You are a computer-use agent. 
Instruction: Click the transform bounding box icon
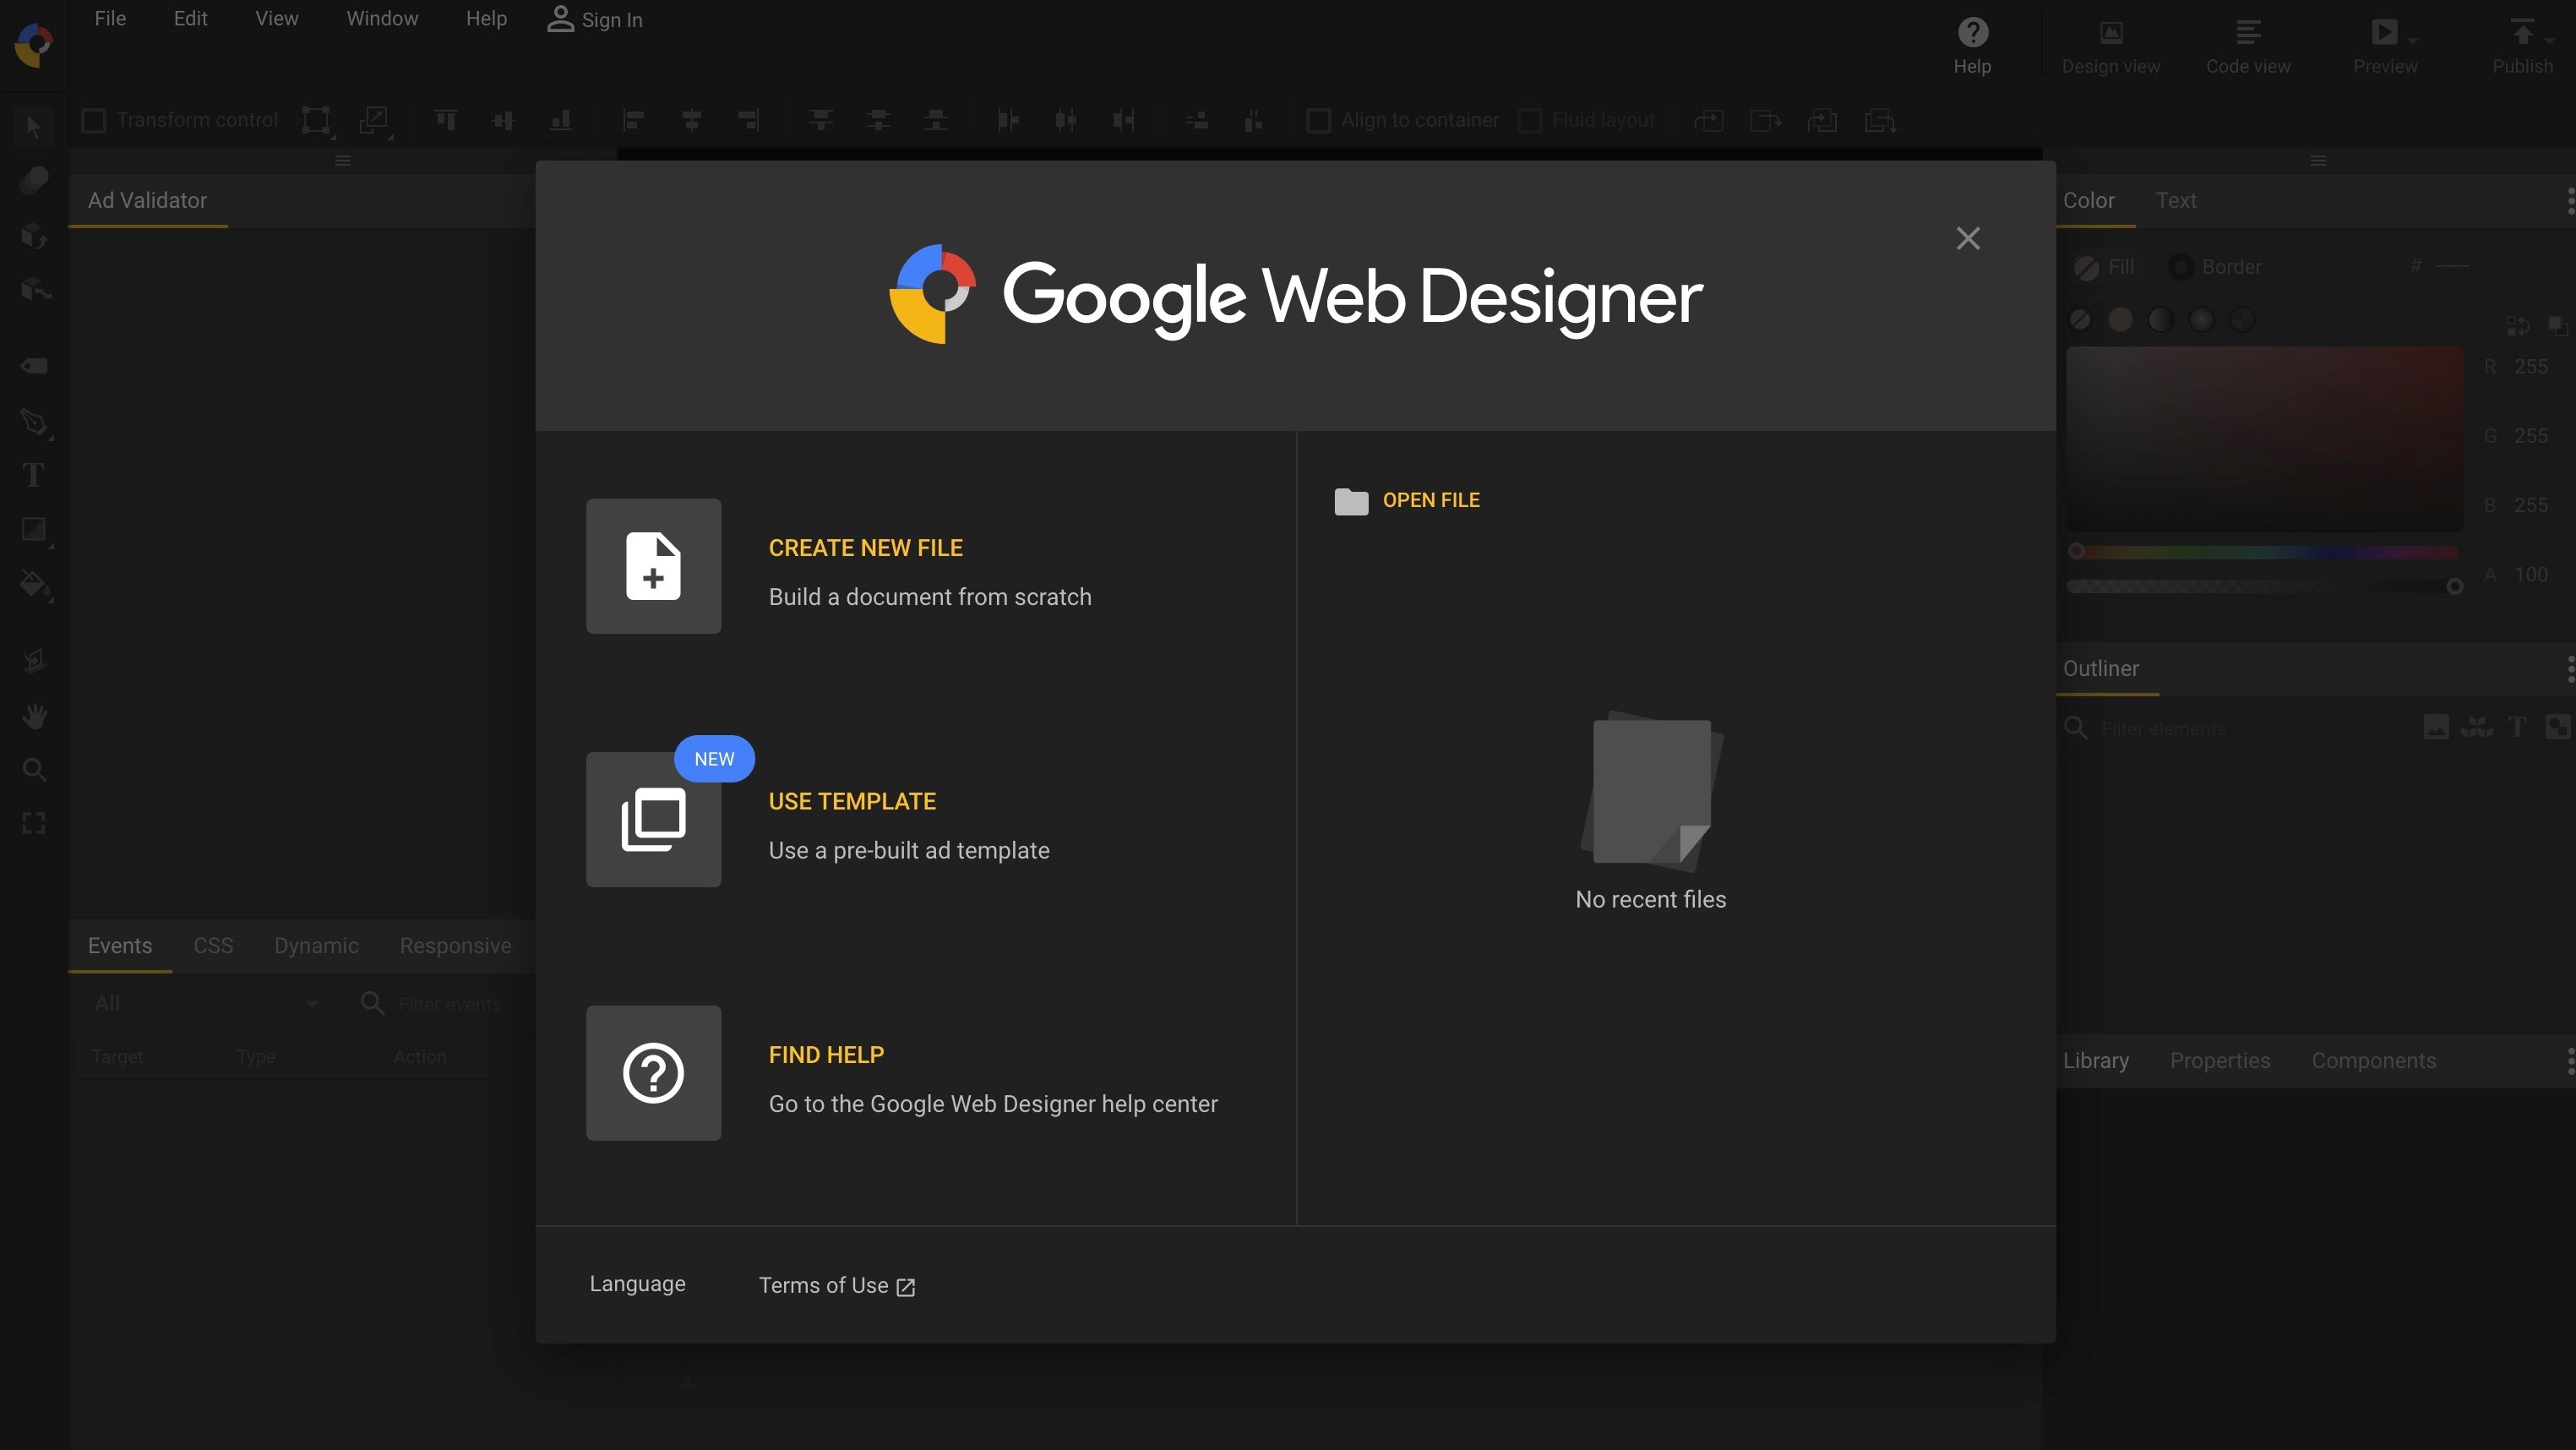point(316,120)
